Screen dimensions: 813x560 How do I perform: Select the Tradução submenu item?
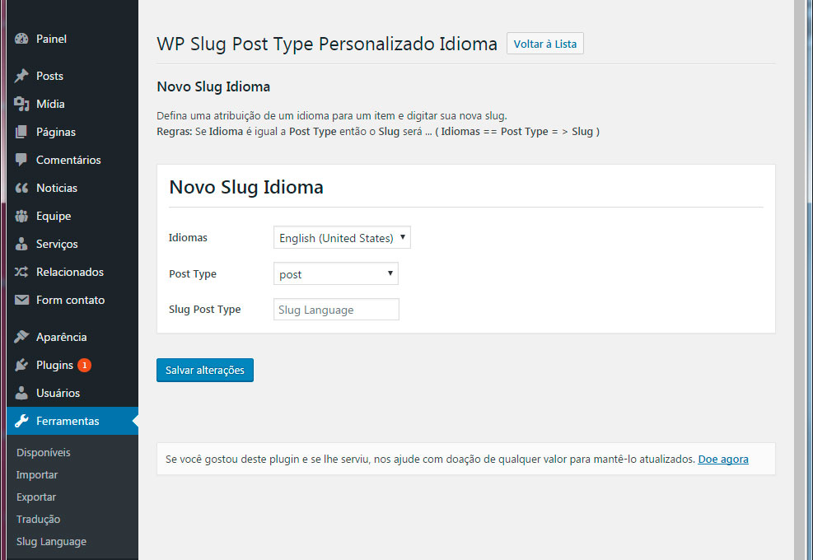(38, 519)
